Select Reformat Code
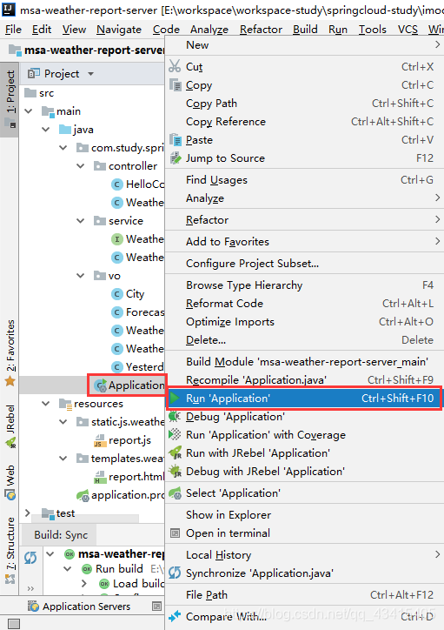 pos(304,304)
